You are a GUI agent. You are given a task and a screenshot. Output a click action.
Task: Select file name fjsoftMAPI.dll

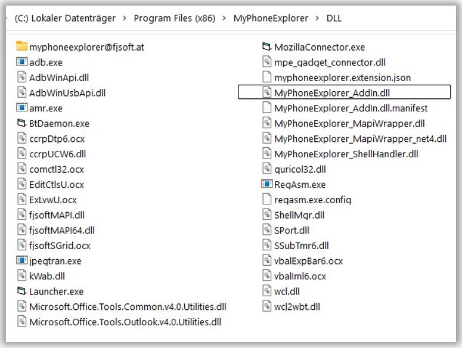tap(57, 215)
